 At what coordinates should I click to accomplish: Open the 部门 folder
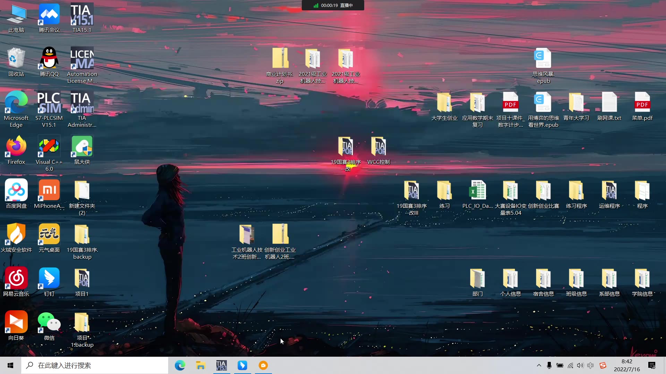pyautogui.click(x=477, y=282)
